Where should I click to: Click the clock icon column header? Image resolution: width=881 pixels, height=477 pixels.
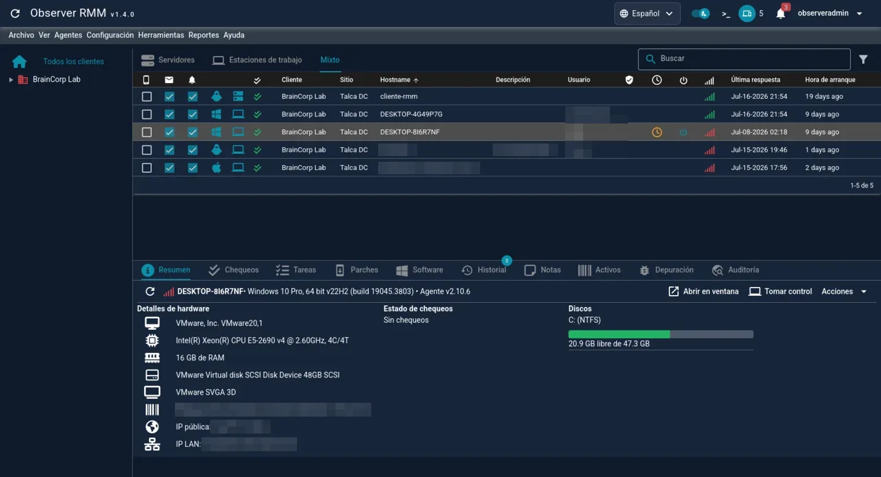coord(657,80)
